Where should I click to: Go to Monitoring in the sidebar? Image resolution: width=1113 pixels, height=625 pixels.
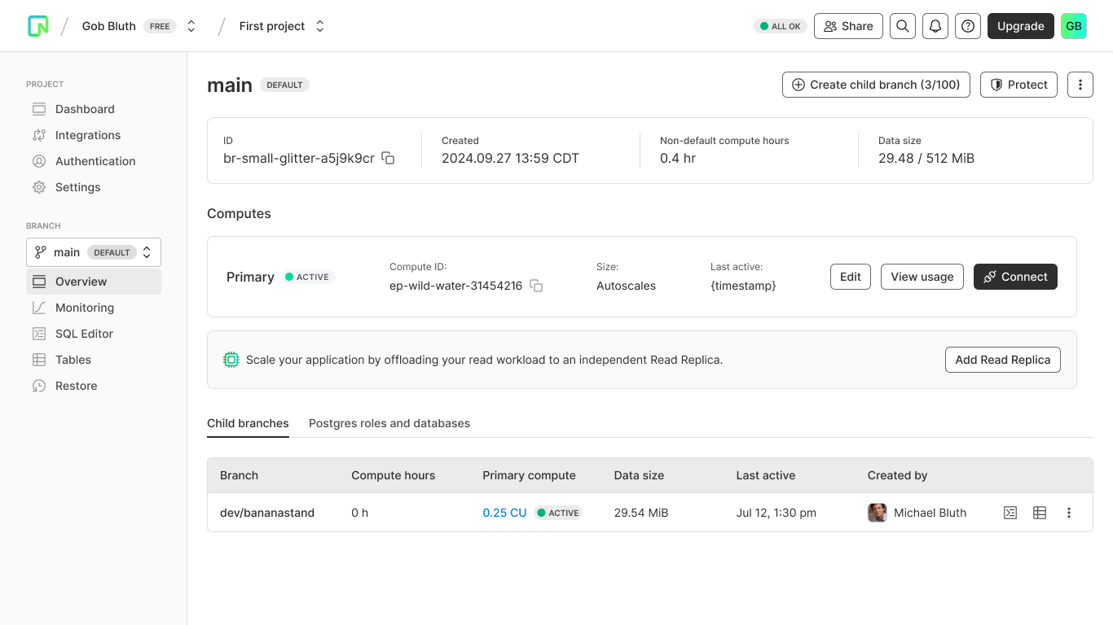[x=84, y=308]
